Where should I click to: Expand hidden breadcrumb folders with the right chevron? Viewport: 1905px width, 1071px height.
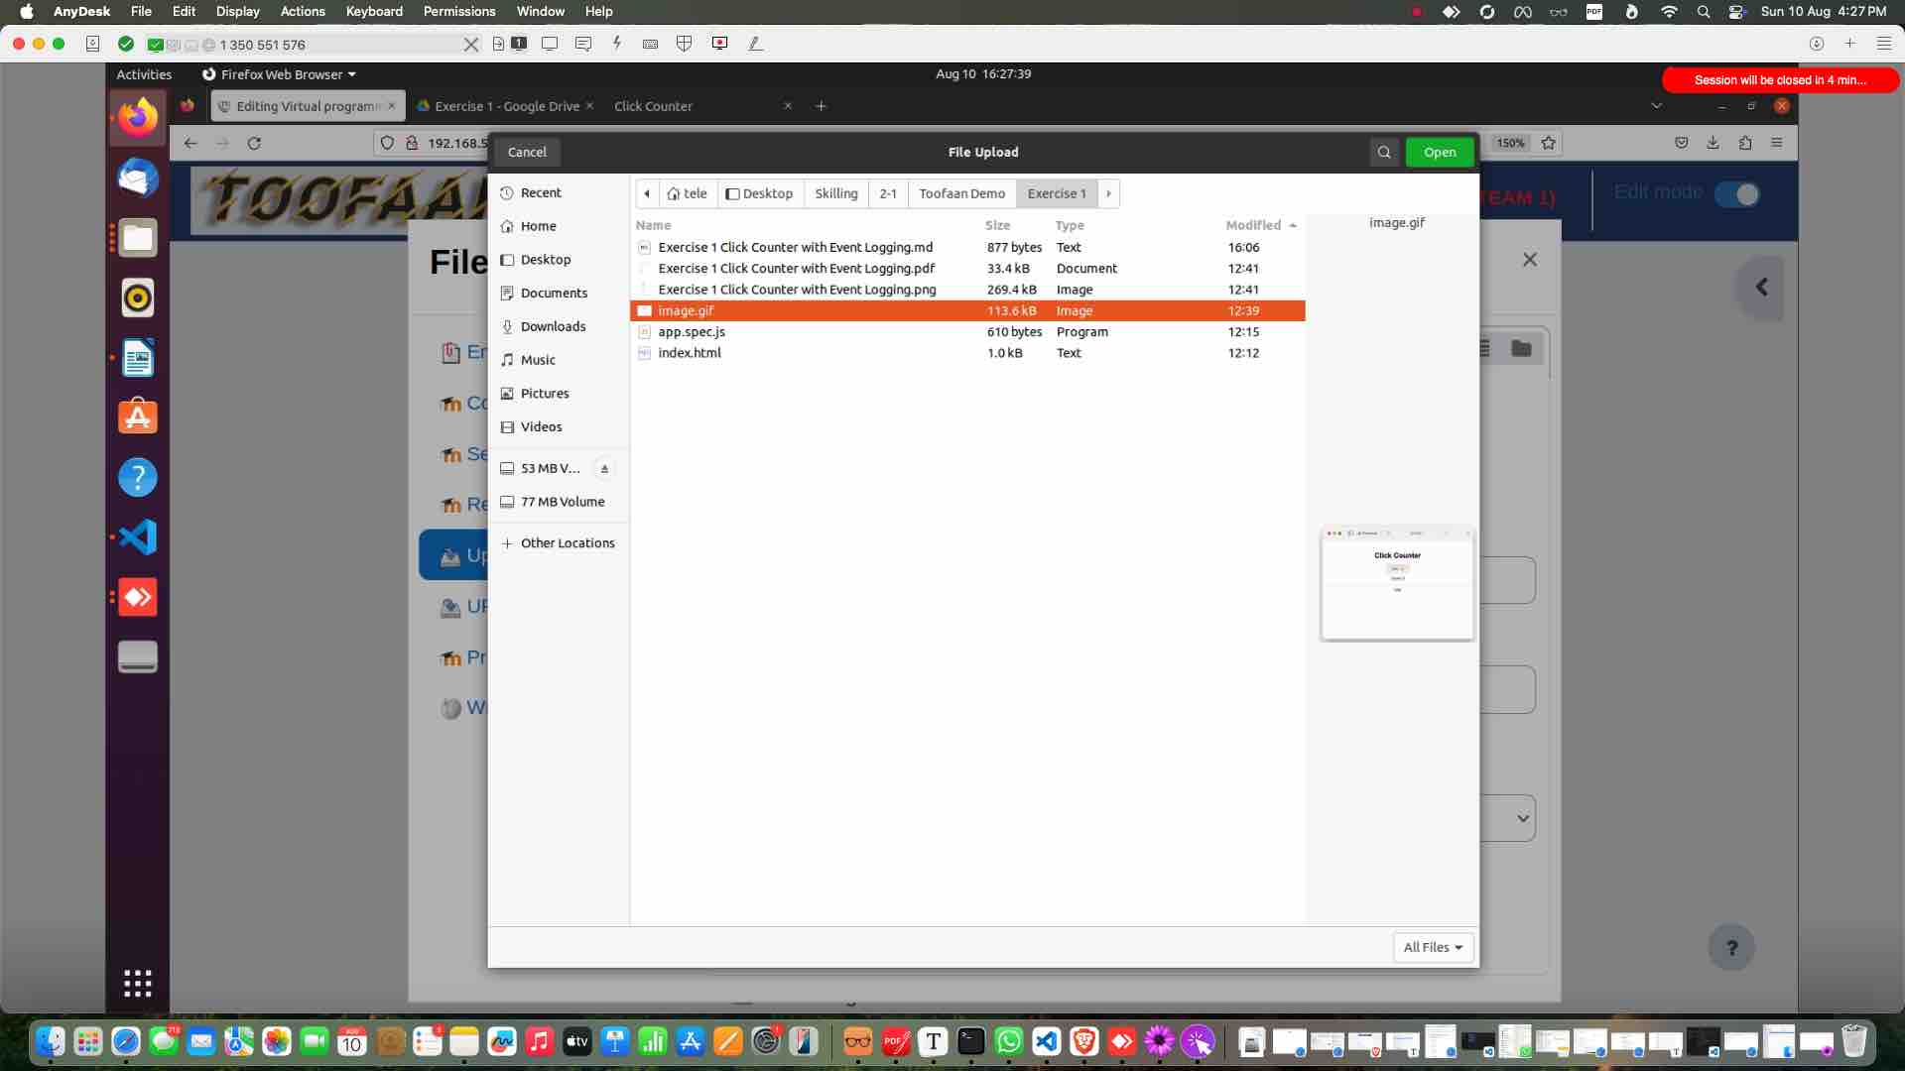[1108, 193]
